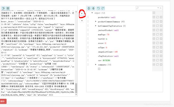This screenshot has height=107, width=174.
Task: Duplicate the score field
Action: tap(157, 43)
